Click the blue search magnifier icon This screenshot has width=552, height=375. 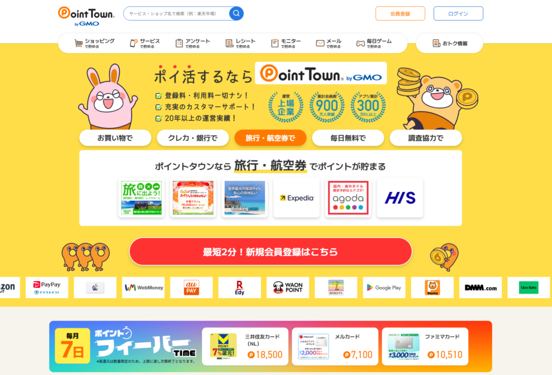[236, 13]
